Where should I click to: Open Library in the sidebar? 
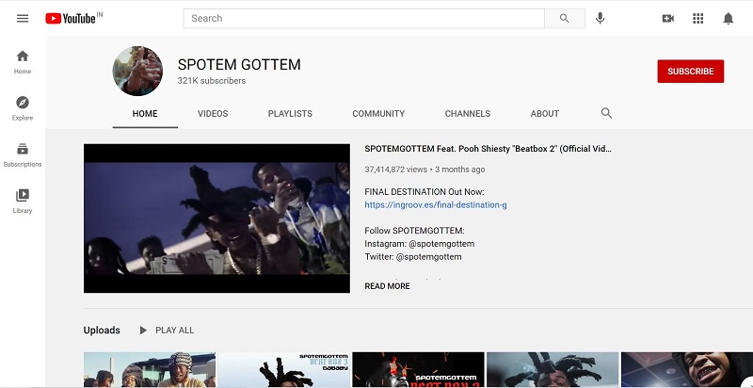click(23, 202)
